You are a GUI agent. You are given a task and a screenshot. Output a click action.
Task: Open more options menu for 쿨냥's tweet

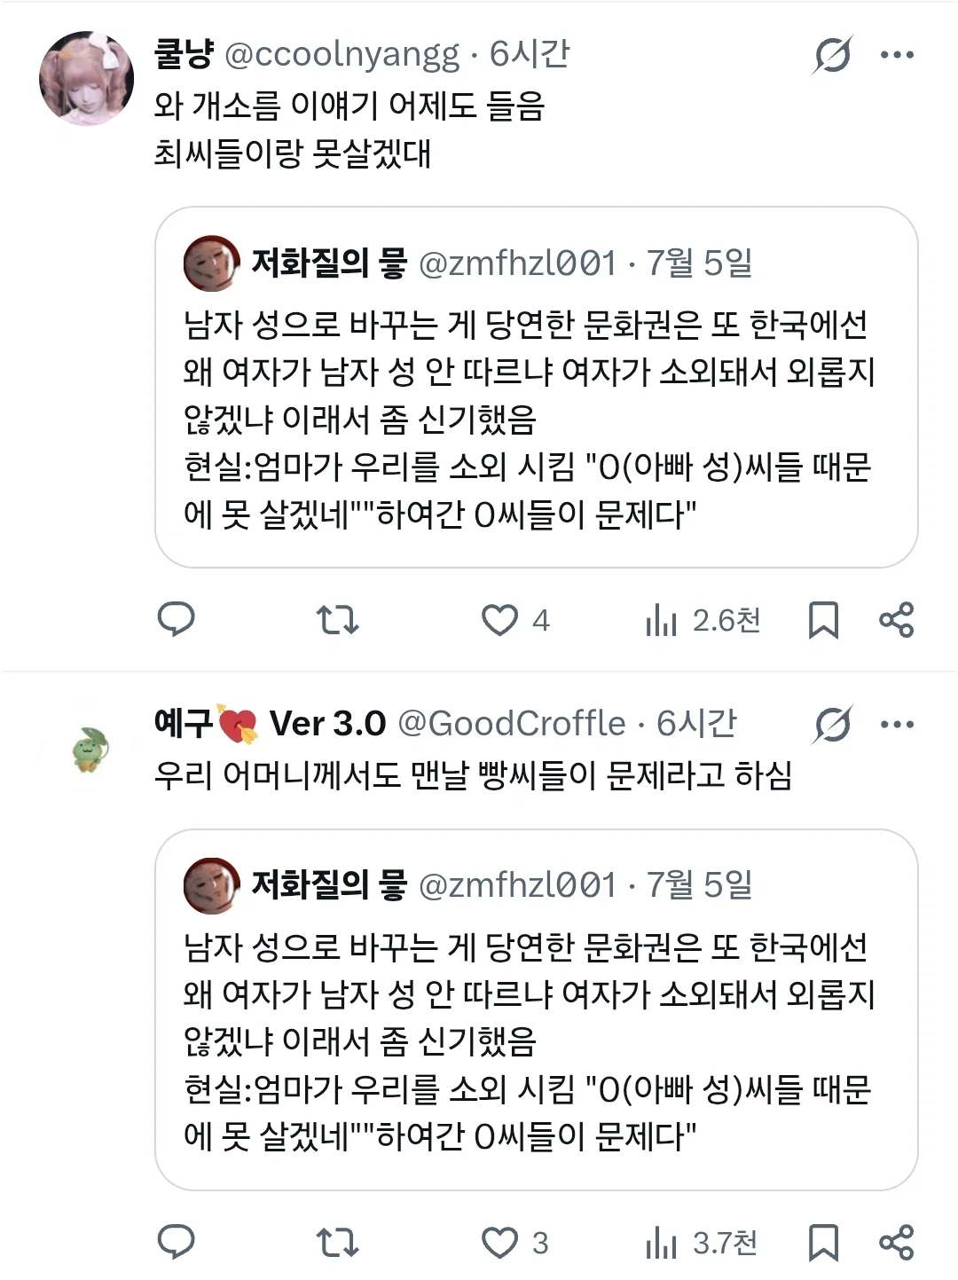coord(897,55)
